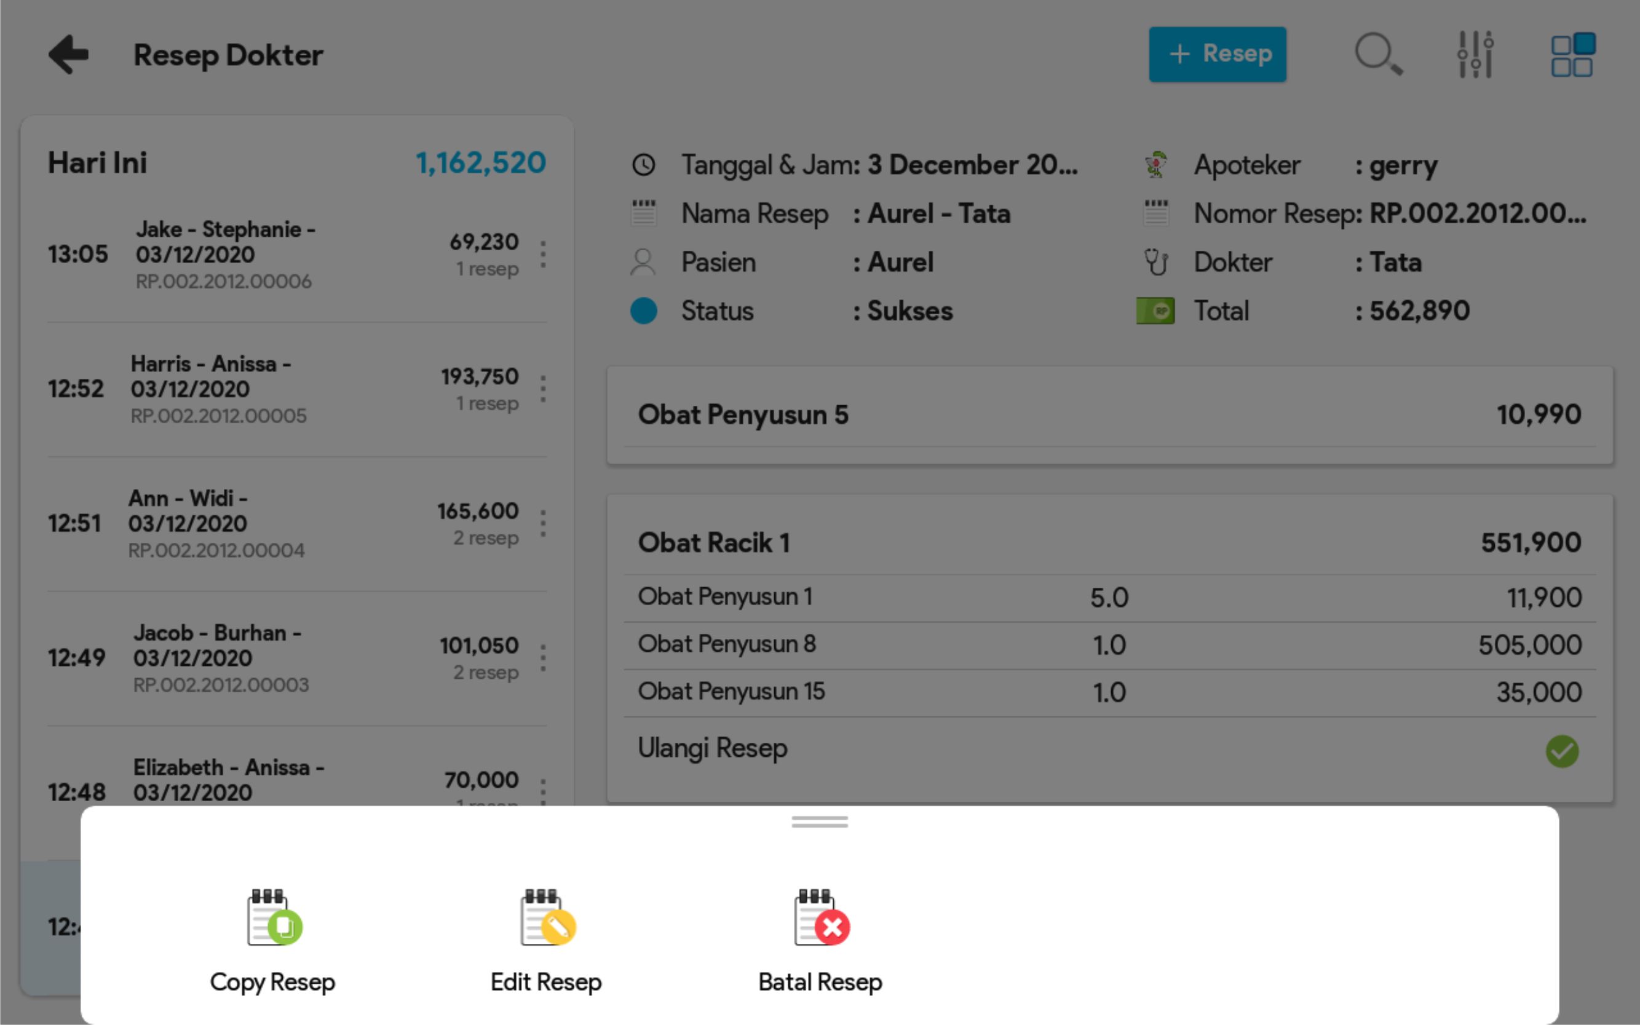This screenshot has width=1640, height=1025.
Task: Tap the Batal Resep icon
Action: coord(821,917)
